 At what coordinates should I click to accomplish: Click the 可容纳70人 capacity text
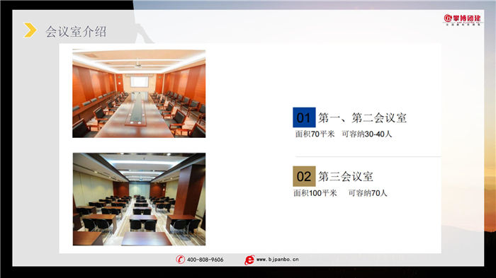tap(368, 192)
